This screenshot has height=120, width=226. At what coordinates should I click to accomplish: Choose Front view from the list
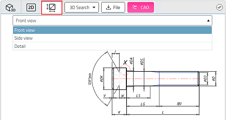(x=112, y=30)
